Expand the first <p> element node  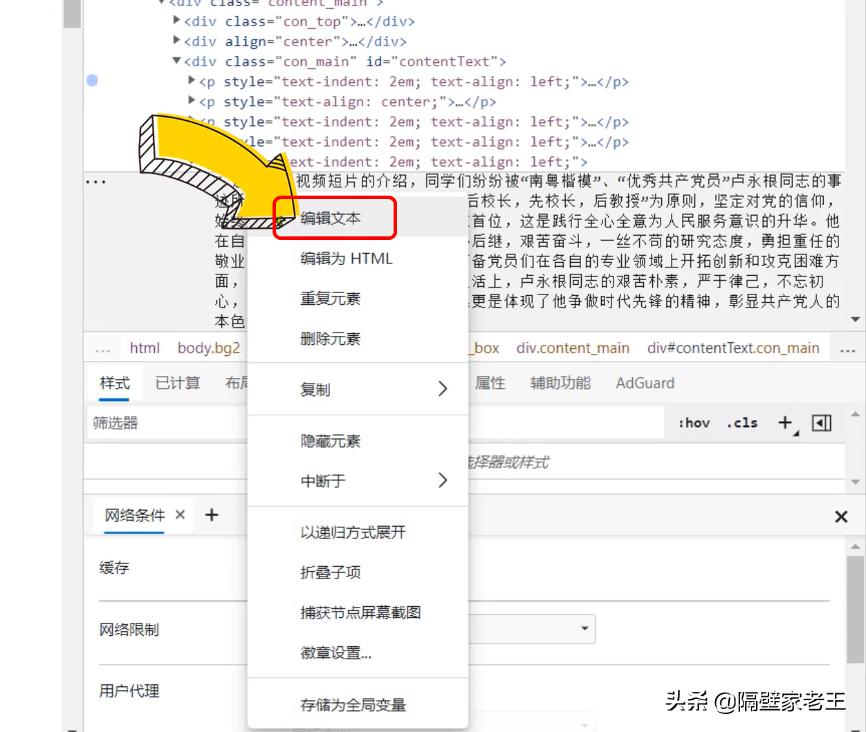tap(191, 82)
